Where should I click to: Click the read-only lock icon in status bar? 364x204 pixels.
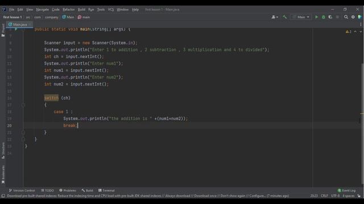[x=359, y=196]
